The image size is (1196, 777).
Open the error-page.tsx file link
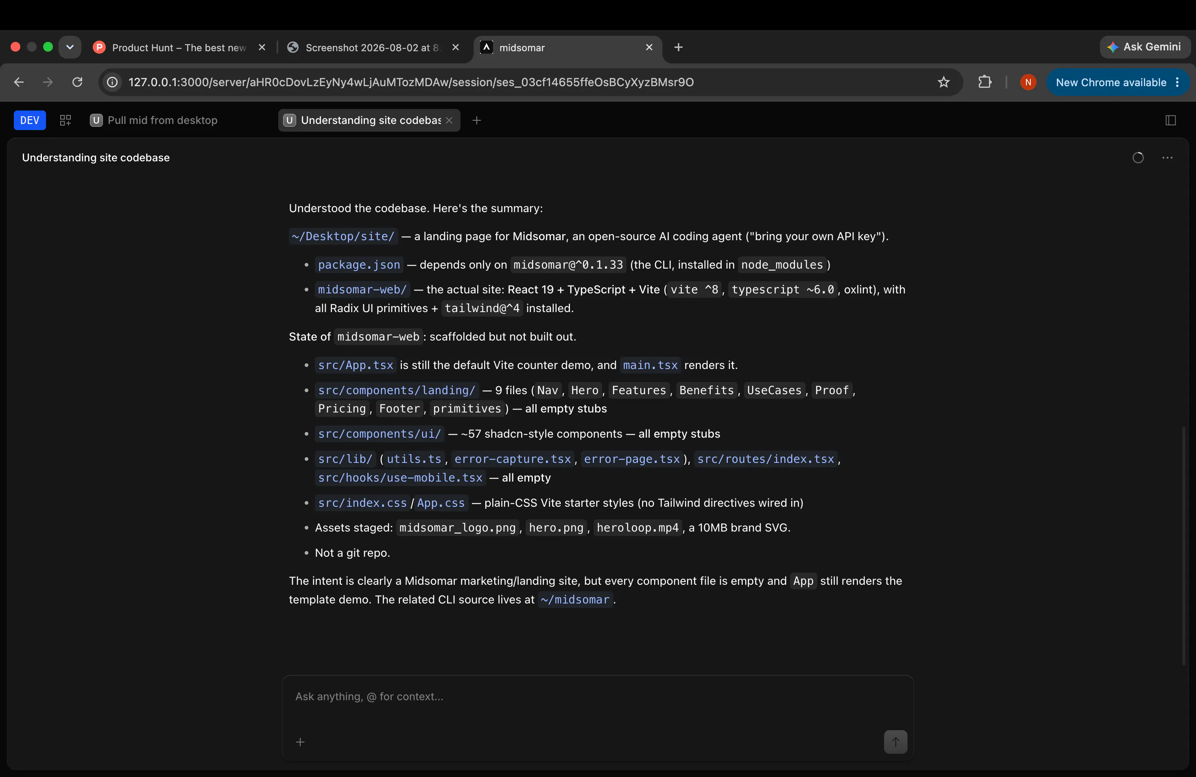point(632,459)
